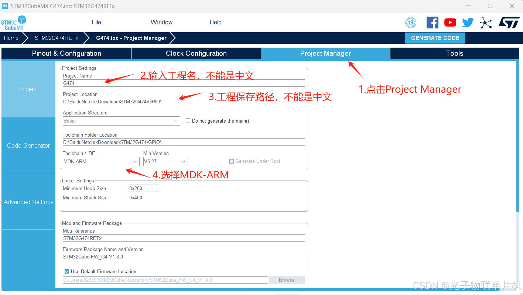Open the Application Structure Basic dropdown
Viewport: 523px width, 295px height.
tap(121, 121)
